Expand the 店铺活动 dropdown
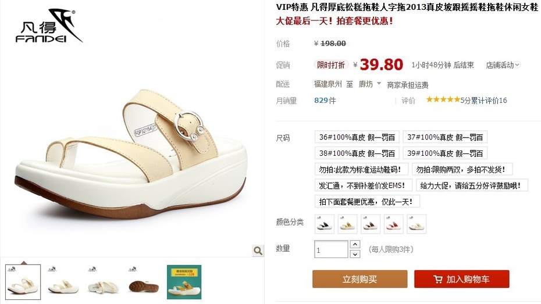The height and width of the screenshot is (304, 541). [x=503, y=65]
